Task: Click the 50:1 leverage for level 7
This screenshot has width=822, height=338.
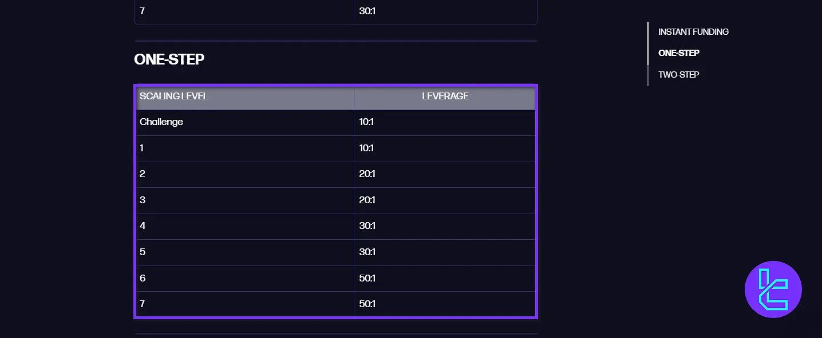Action: pos(367,304)
